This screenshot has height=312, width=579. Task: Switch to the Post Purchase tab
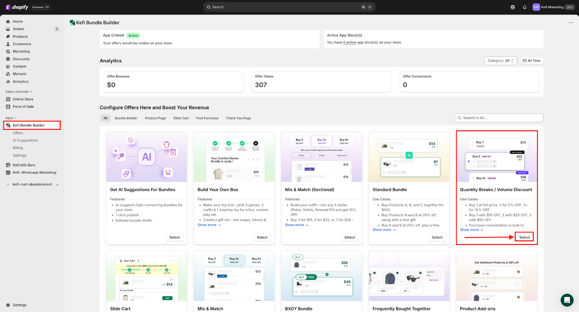click(x=207, y=118)
